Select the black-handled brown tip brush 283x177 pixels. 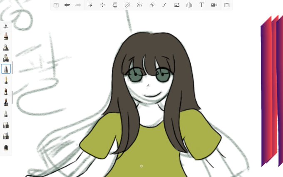click(x=6, y=102)
